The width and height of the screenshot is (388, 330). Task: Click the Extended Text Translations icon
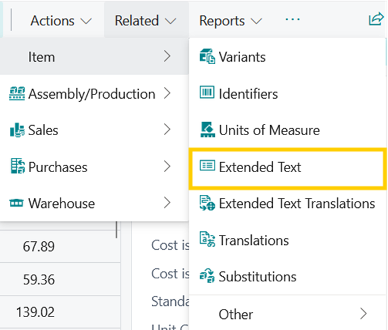[x=207, y=204]
